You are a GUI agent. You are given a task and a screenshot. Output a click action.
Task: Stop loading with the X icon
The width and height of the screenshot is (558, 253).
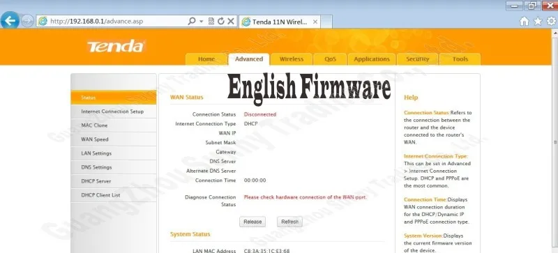click(231, 22)
